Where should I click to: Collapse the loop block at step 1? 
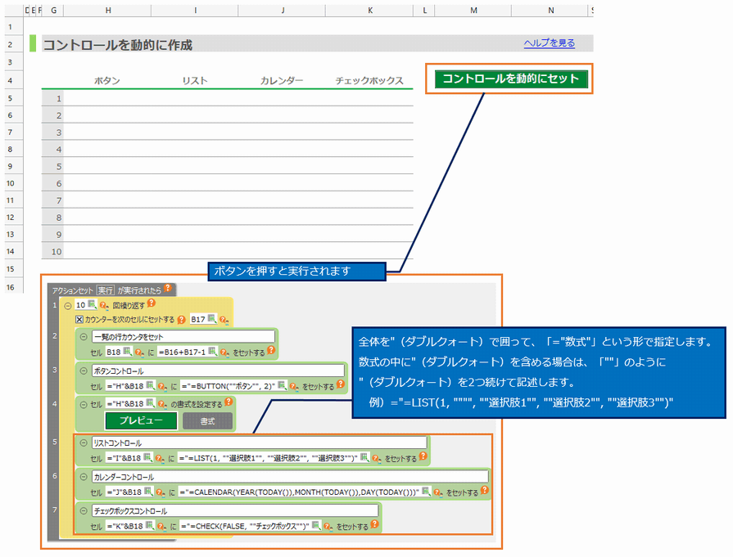68,305
